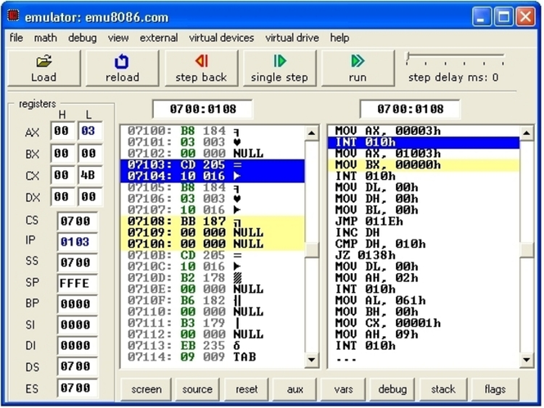
Task: Click the Load folder icon
Action: (43, 61)
